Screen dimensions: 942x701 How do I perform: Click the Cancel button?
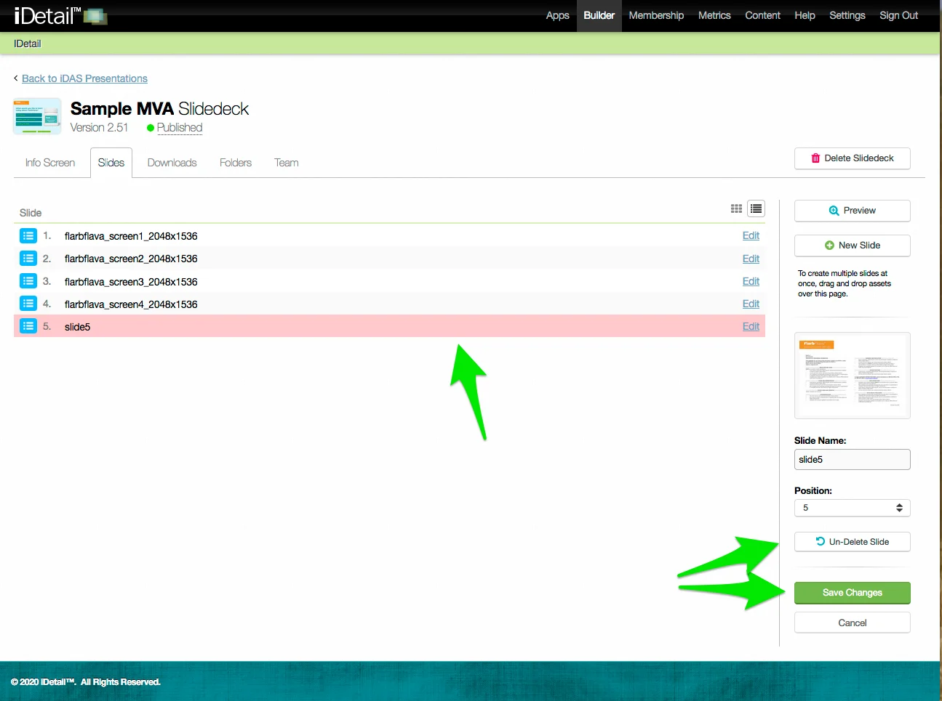[x=853, y=623]
